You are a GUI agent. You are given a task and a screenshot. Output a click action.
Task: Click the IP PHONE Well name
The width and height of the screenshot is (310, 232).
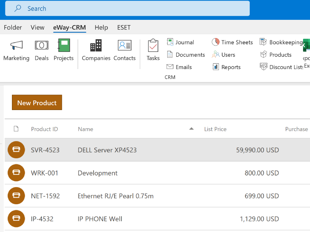(100, 219)
